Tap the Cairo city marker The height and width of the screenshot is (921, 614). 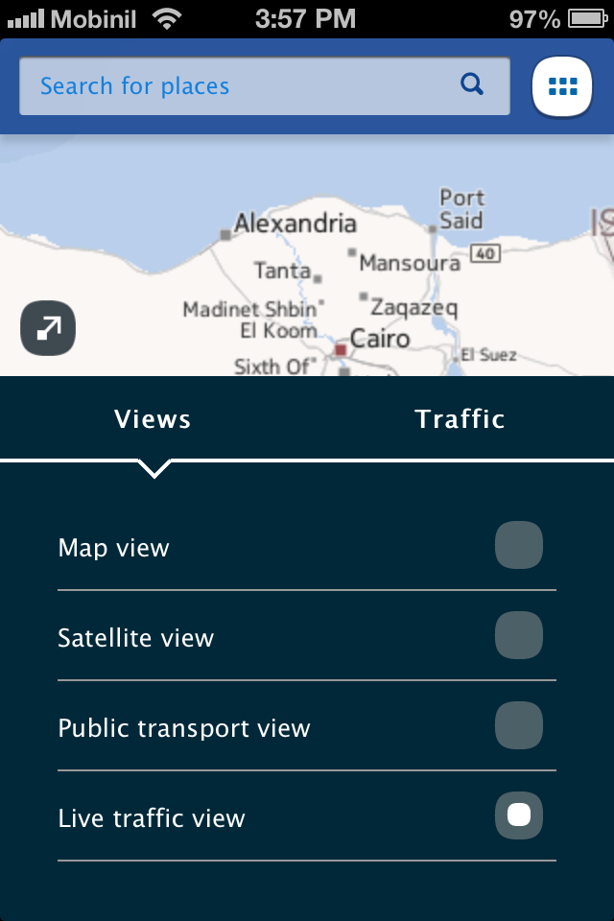click(x=341, y=350)
